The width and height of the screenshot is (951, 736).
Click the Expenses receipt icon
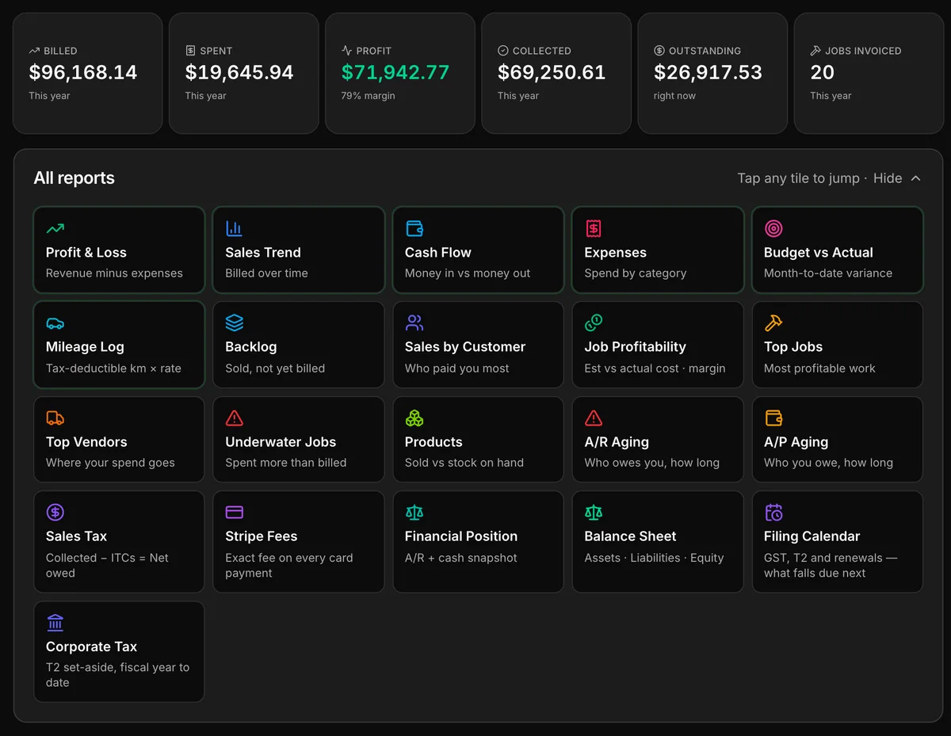594,229
